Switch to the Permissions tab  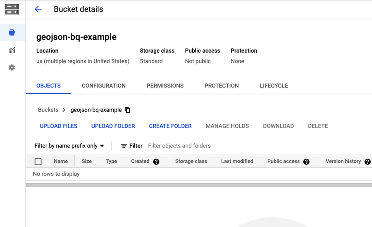coord(165,86)
